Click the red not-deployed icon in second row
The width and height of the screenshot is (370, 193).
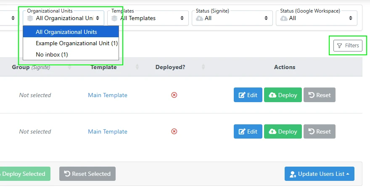click(174, 131)
